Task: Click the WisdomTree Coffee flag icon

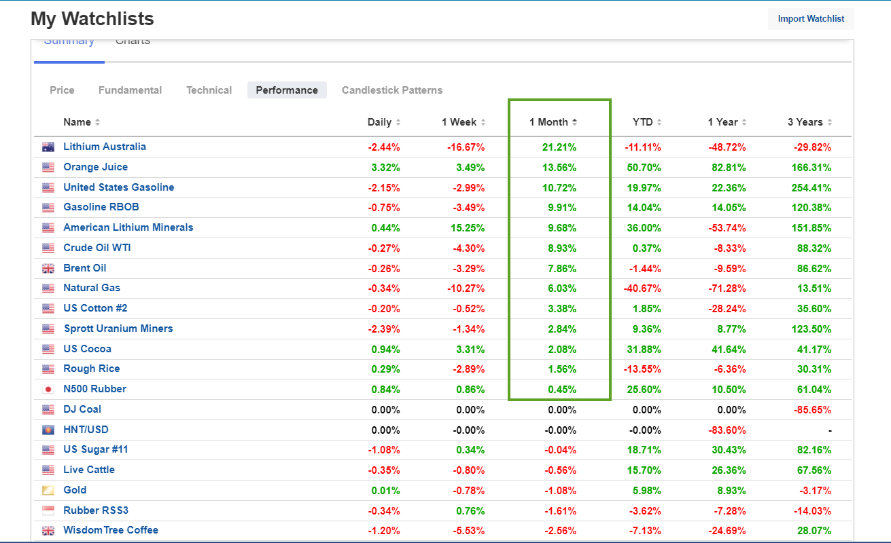Action: tap(48, 531)
